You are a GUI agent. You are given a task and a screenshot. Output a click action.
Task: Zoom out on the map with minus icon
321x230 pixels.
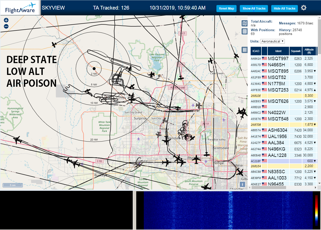(x=6, y=26)
